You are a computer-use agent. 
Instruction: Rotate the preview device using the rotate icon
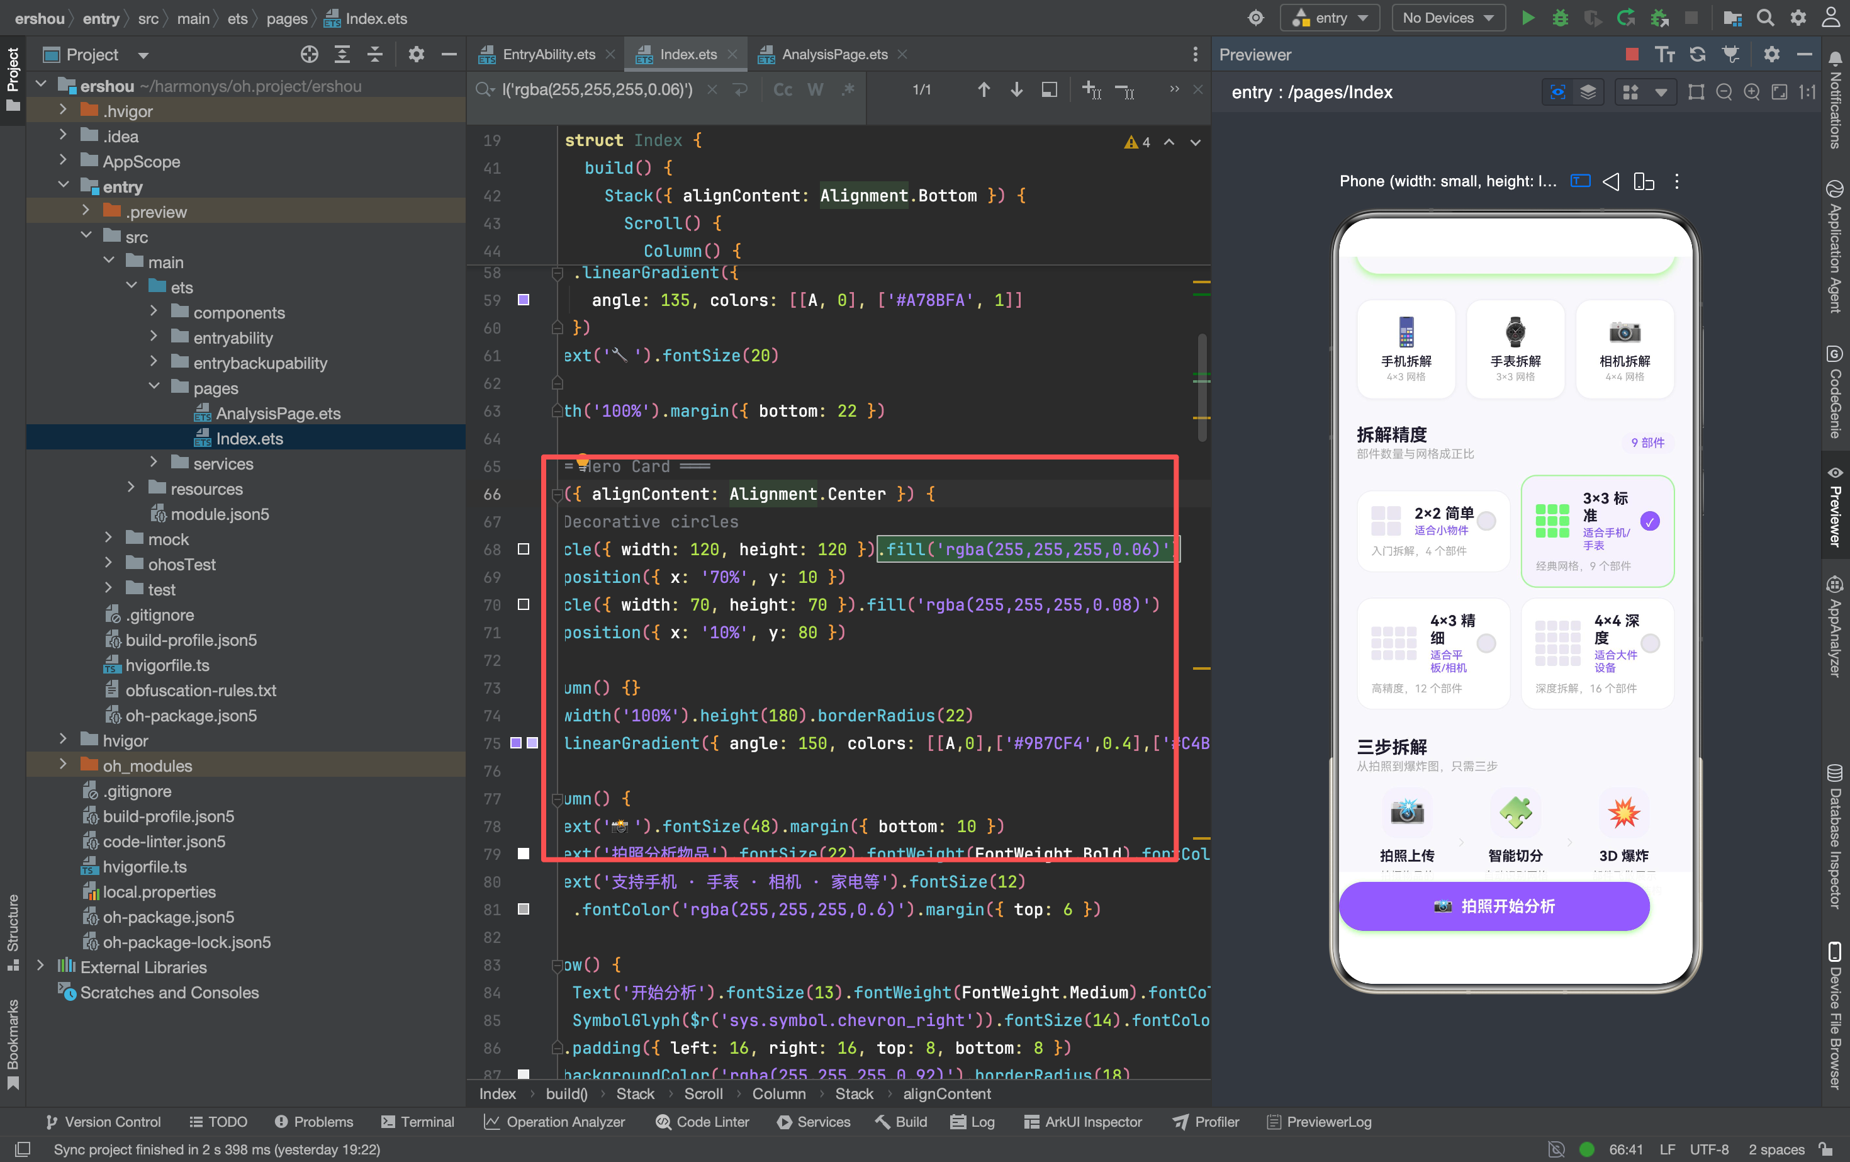pos(1644,181)
